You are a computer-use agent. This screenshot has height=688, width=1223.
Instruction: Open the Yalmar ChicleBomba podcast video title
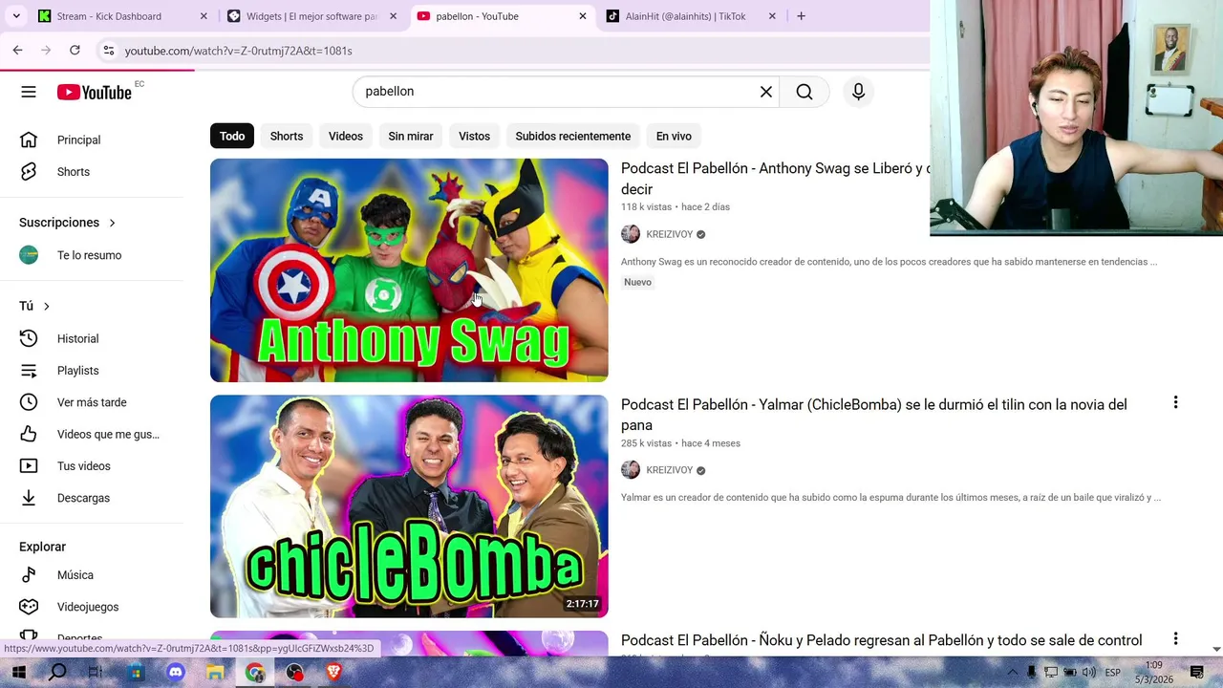[874, 415]
